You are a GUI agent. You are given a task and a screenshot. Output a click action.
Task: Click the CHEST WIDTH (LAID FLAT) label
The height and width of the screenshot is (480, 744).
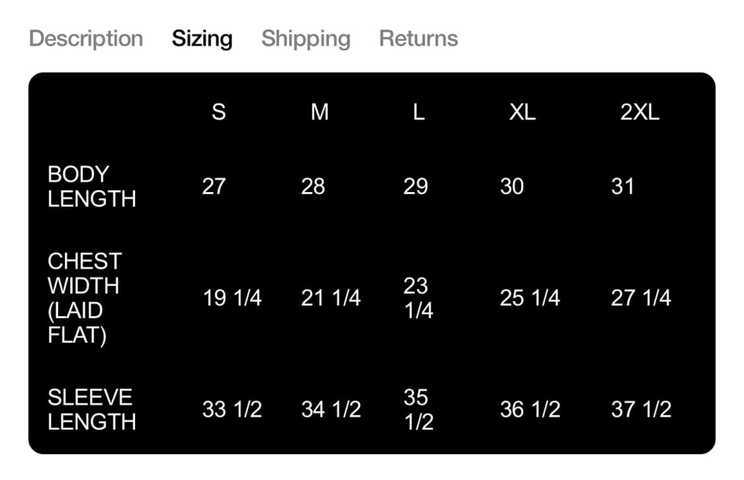(84, 298)
